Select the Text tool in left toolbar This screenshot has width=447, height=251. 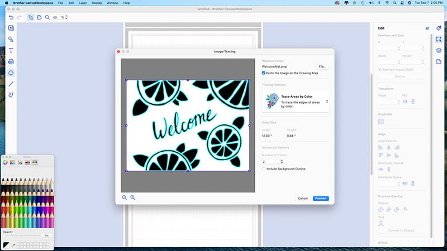pyautogui.click(x=11, y=51)
